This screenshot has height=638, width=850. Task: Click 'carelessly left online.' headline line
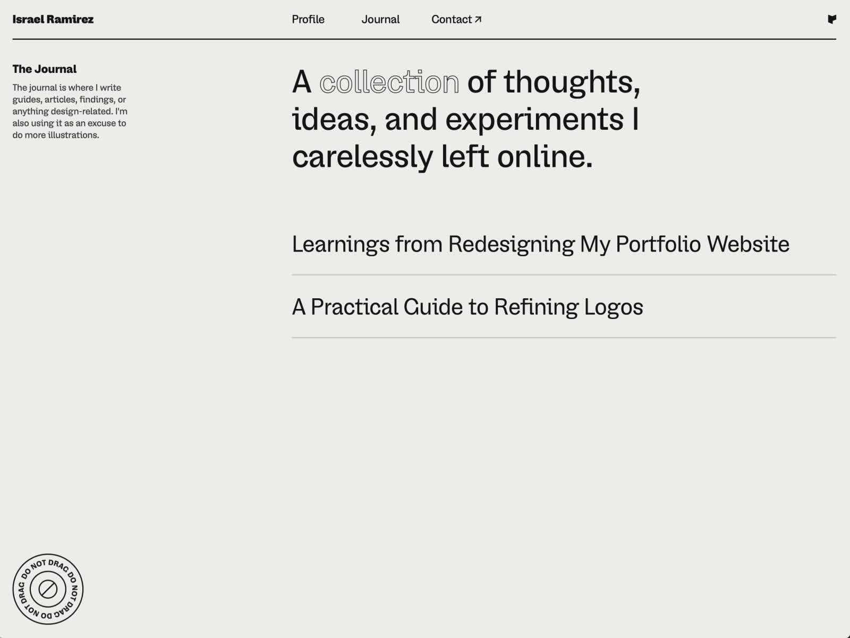tap(443, 156)
